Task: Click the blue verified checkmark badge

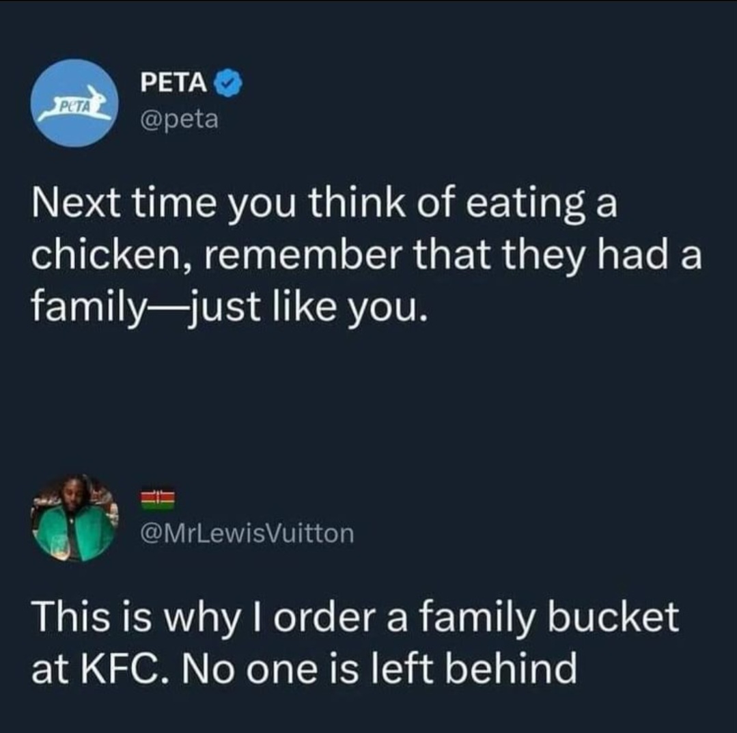Action: (x=228, y=83)
